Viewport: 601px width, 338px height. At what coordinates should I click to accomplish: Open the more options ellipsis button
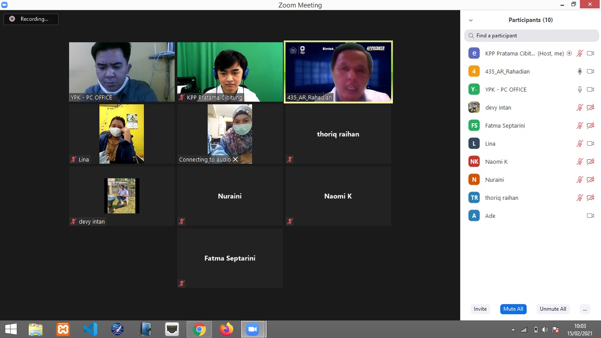pyautogui.click(x=585, y=309)
